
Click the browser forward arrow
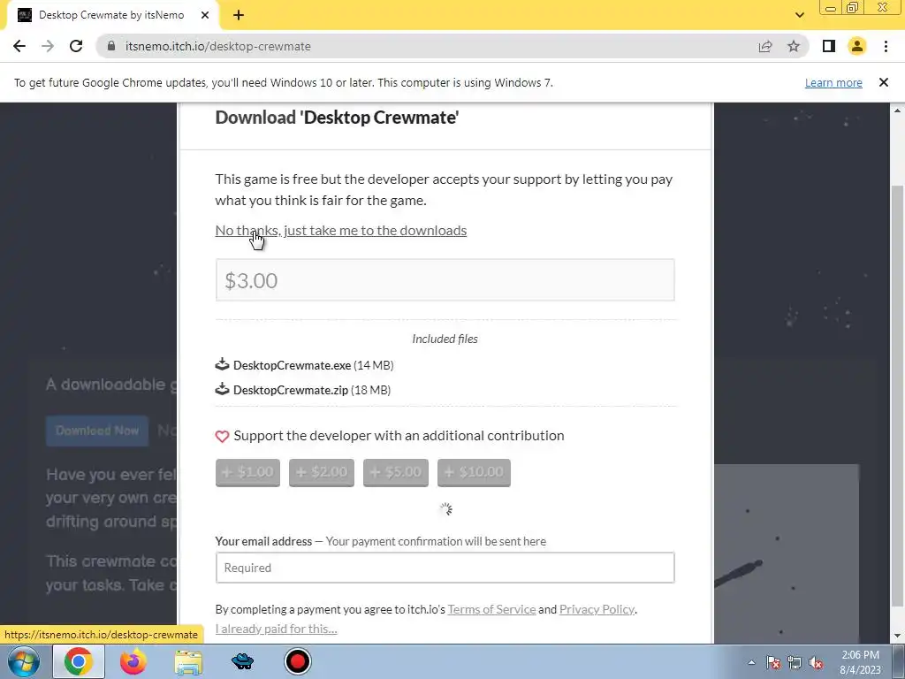pos(48,46)
